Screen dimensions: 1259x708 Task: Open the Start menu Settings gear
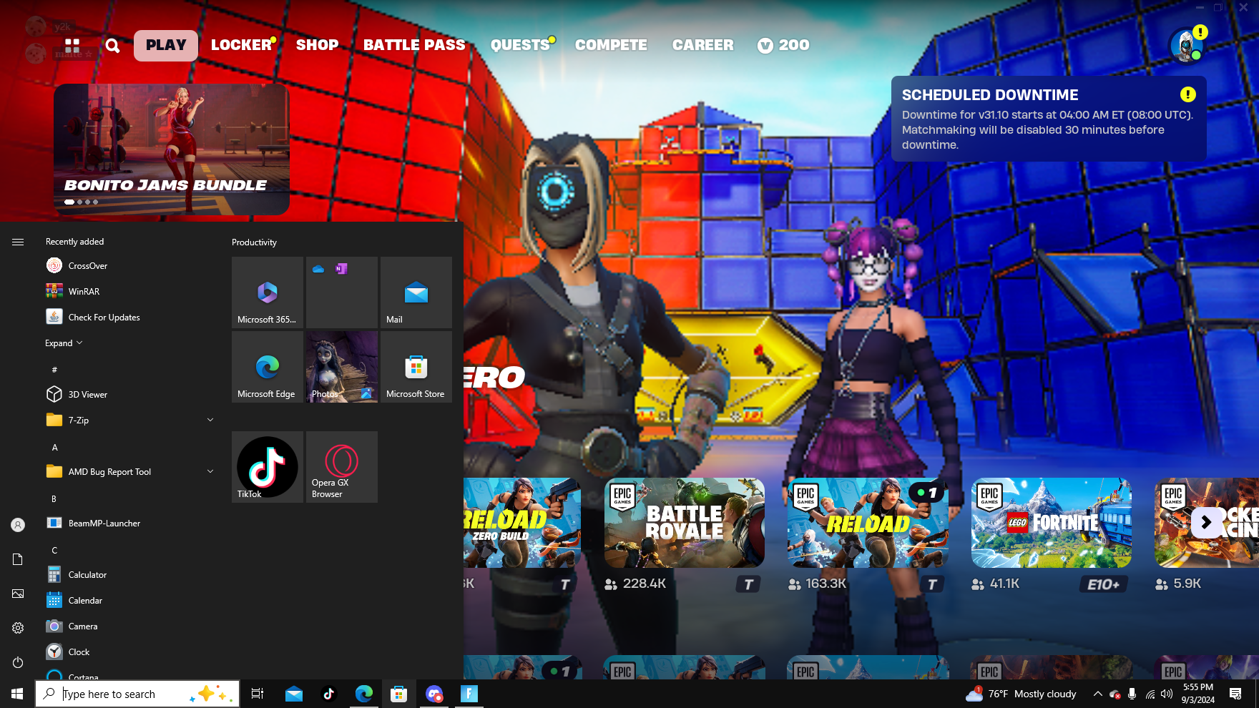(x=18, y=628)
